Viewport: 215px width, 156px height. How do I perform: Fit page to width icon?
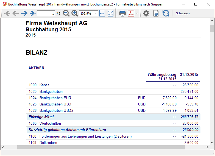tap(102, 13)
